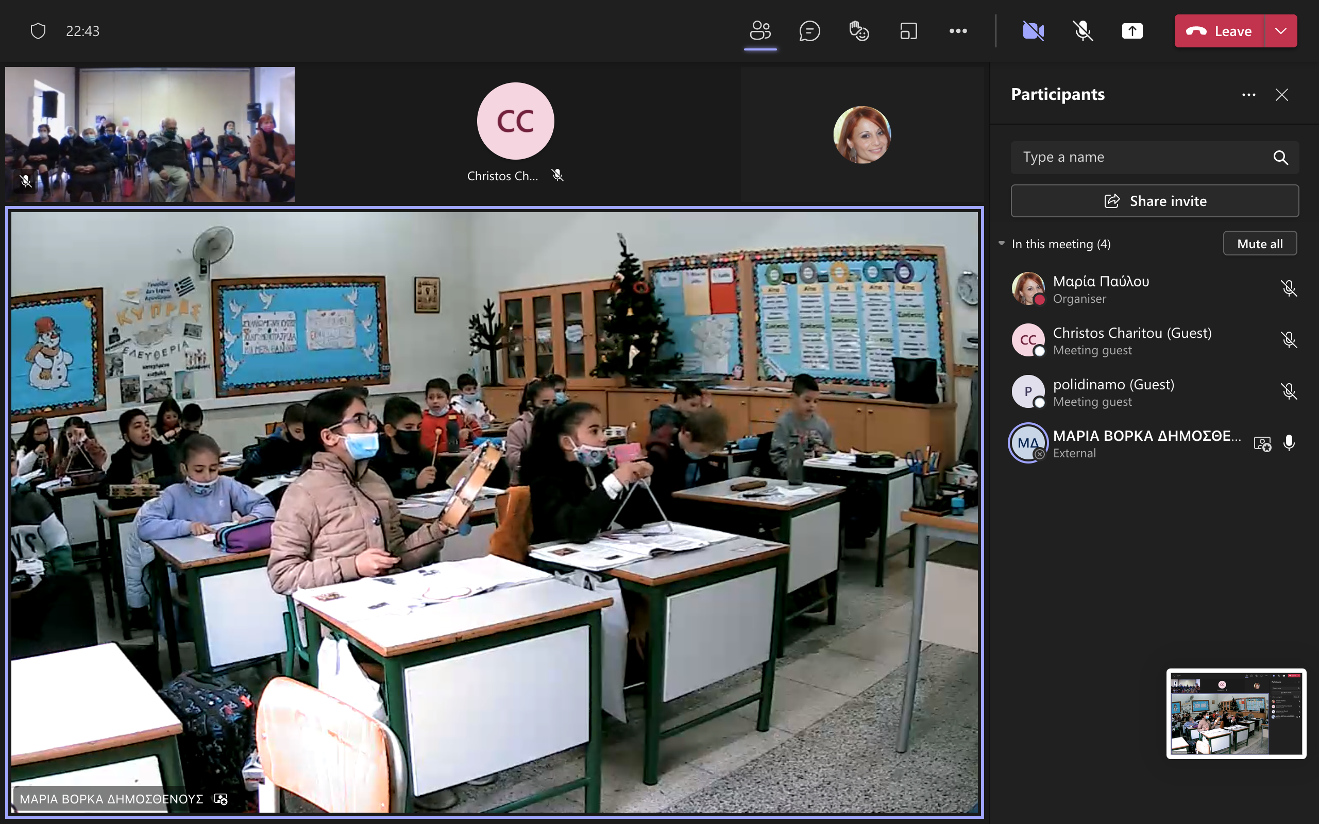Screen dimensions: 1319x824
Task: Click the Share invite button
Action: click(x=1155, y=201)
